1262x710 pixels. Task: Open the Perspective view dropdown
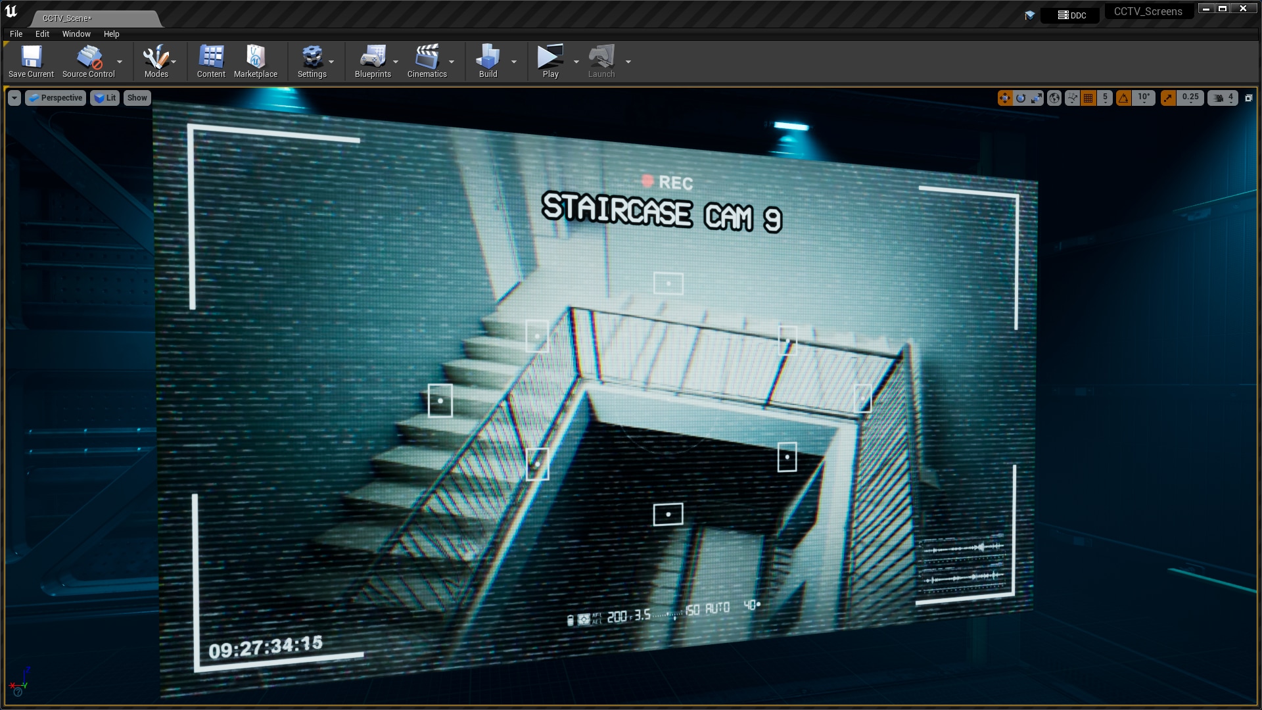pos(56,97)
